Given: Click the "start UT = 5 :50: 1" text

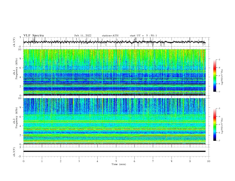Looking at the screenshot, I should pos(143,35).
